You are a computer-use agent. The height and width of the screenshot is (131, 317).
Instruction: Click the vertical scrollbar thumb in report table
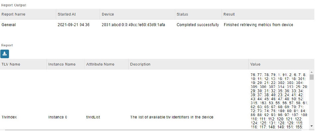click(x=312, y=77)
